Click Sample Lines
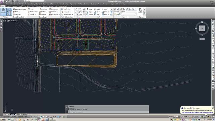This screenshot has height=121, width=215. (66, 12)
